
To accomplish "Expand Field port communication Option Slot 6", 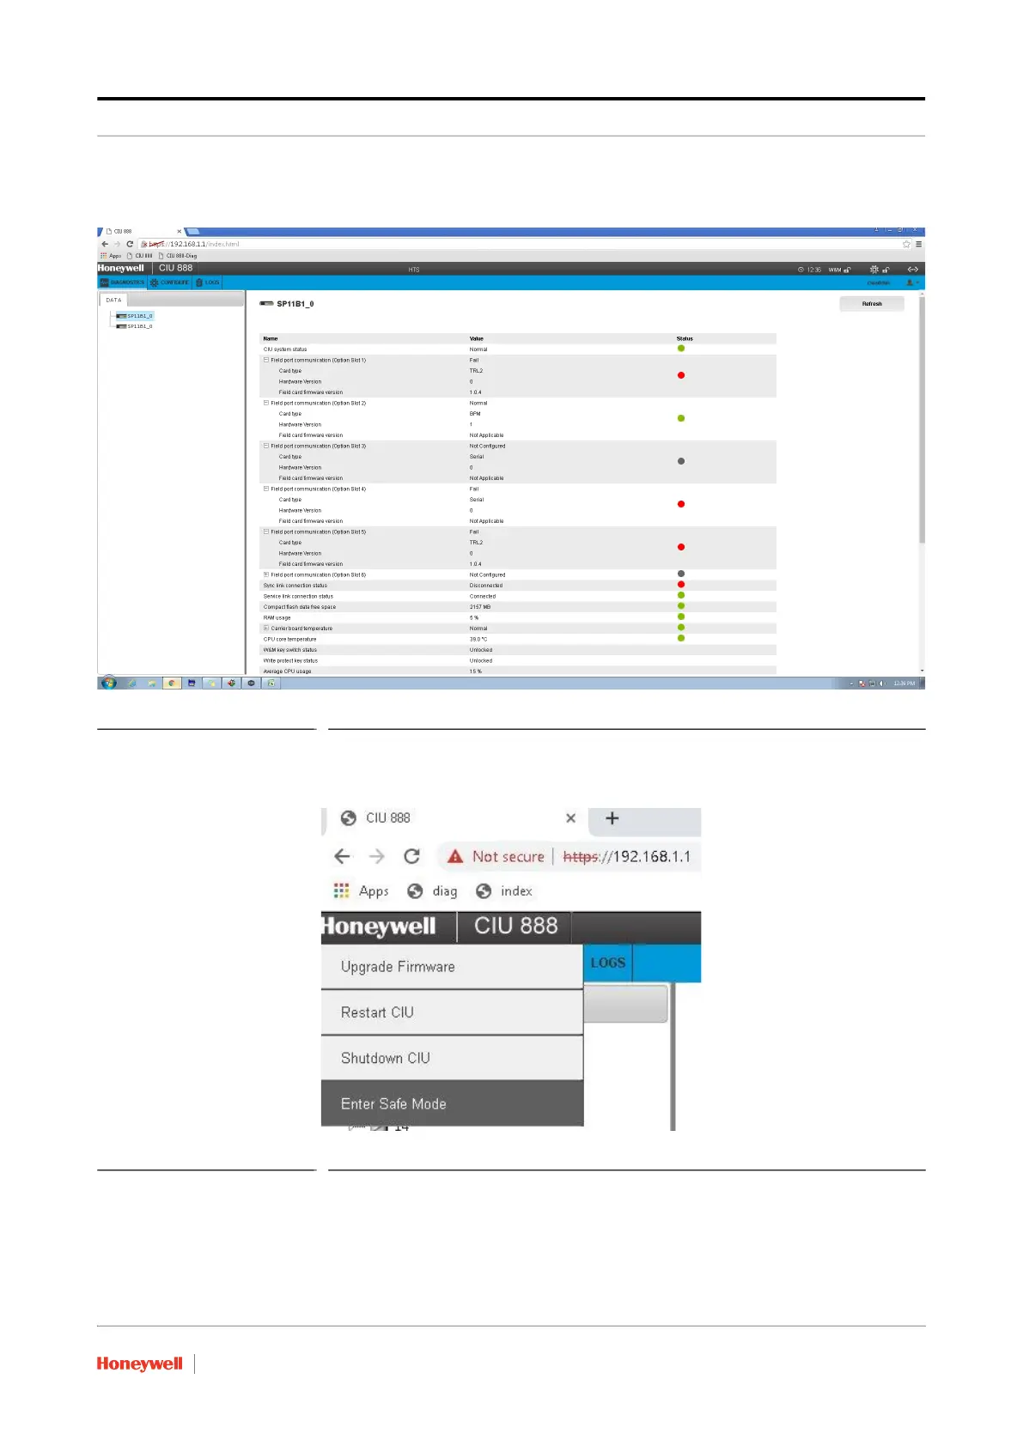I will (266, 574).
